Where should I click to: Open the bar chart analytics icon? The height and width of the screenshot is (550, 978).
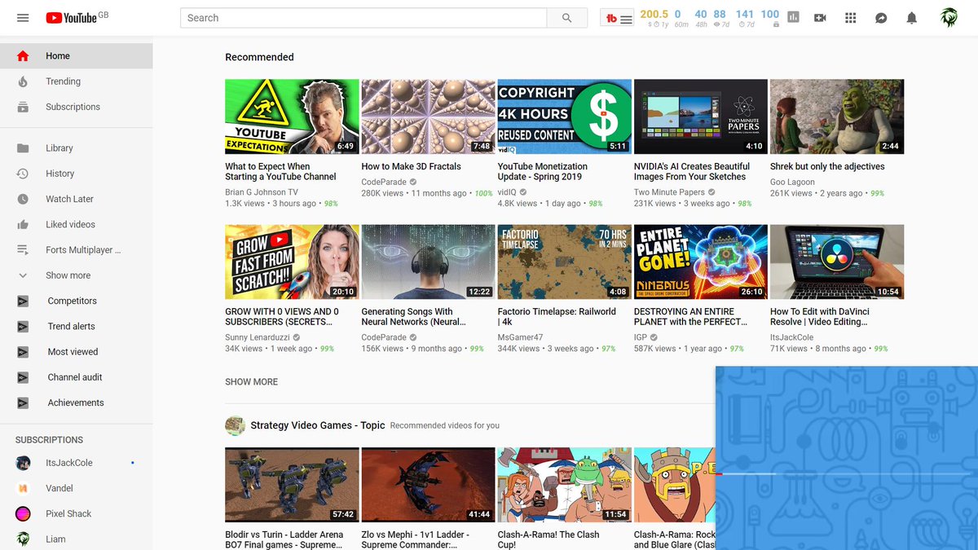[794, 18]
